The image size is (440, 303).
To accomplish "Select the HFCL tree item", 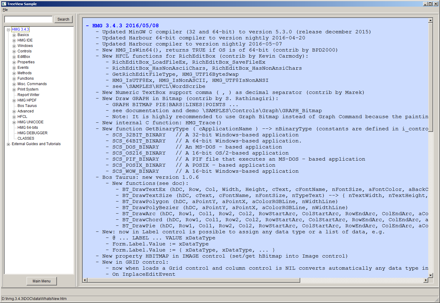I will pos(22,117).
